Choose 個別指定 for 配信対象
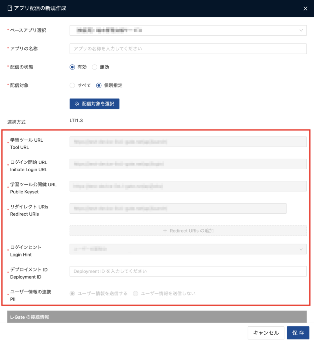 pos(99,85)
